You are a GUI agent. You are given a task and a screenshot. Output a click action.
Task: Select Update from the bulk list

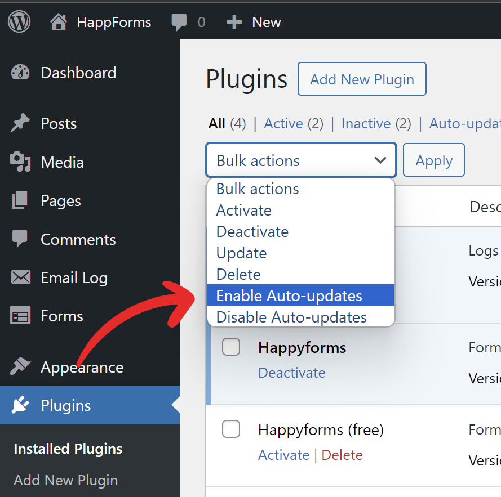(301, 253)
